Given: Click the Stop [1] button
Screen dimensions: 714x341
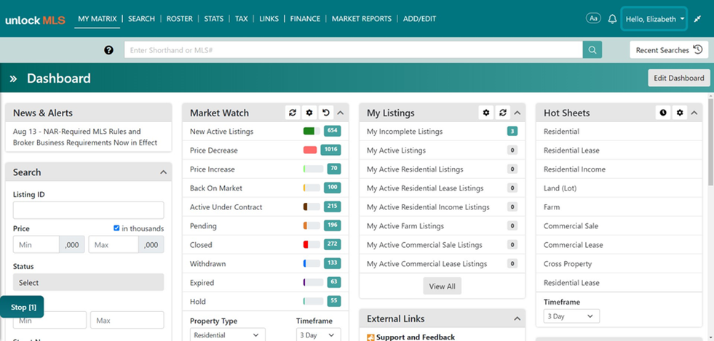Looking at the screenshot, I should pos(22,307).
